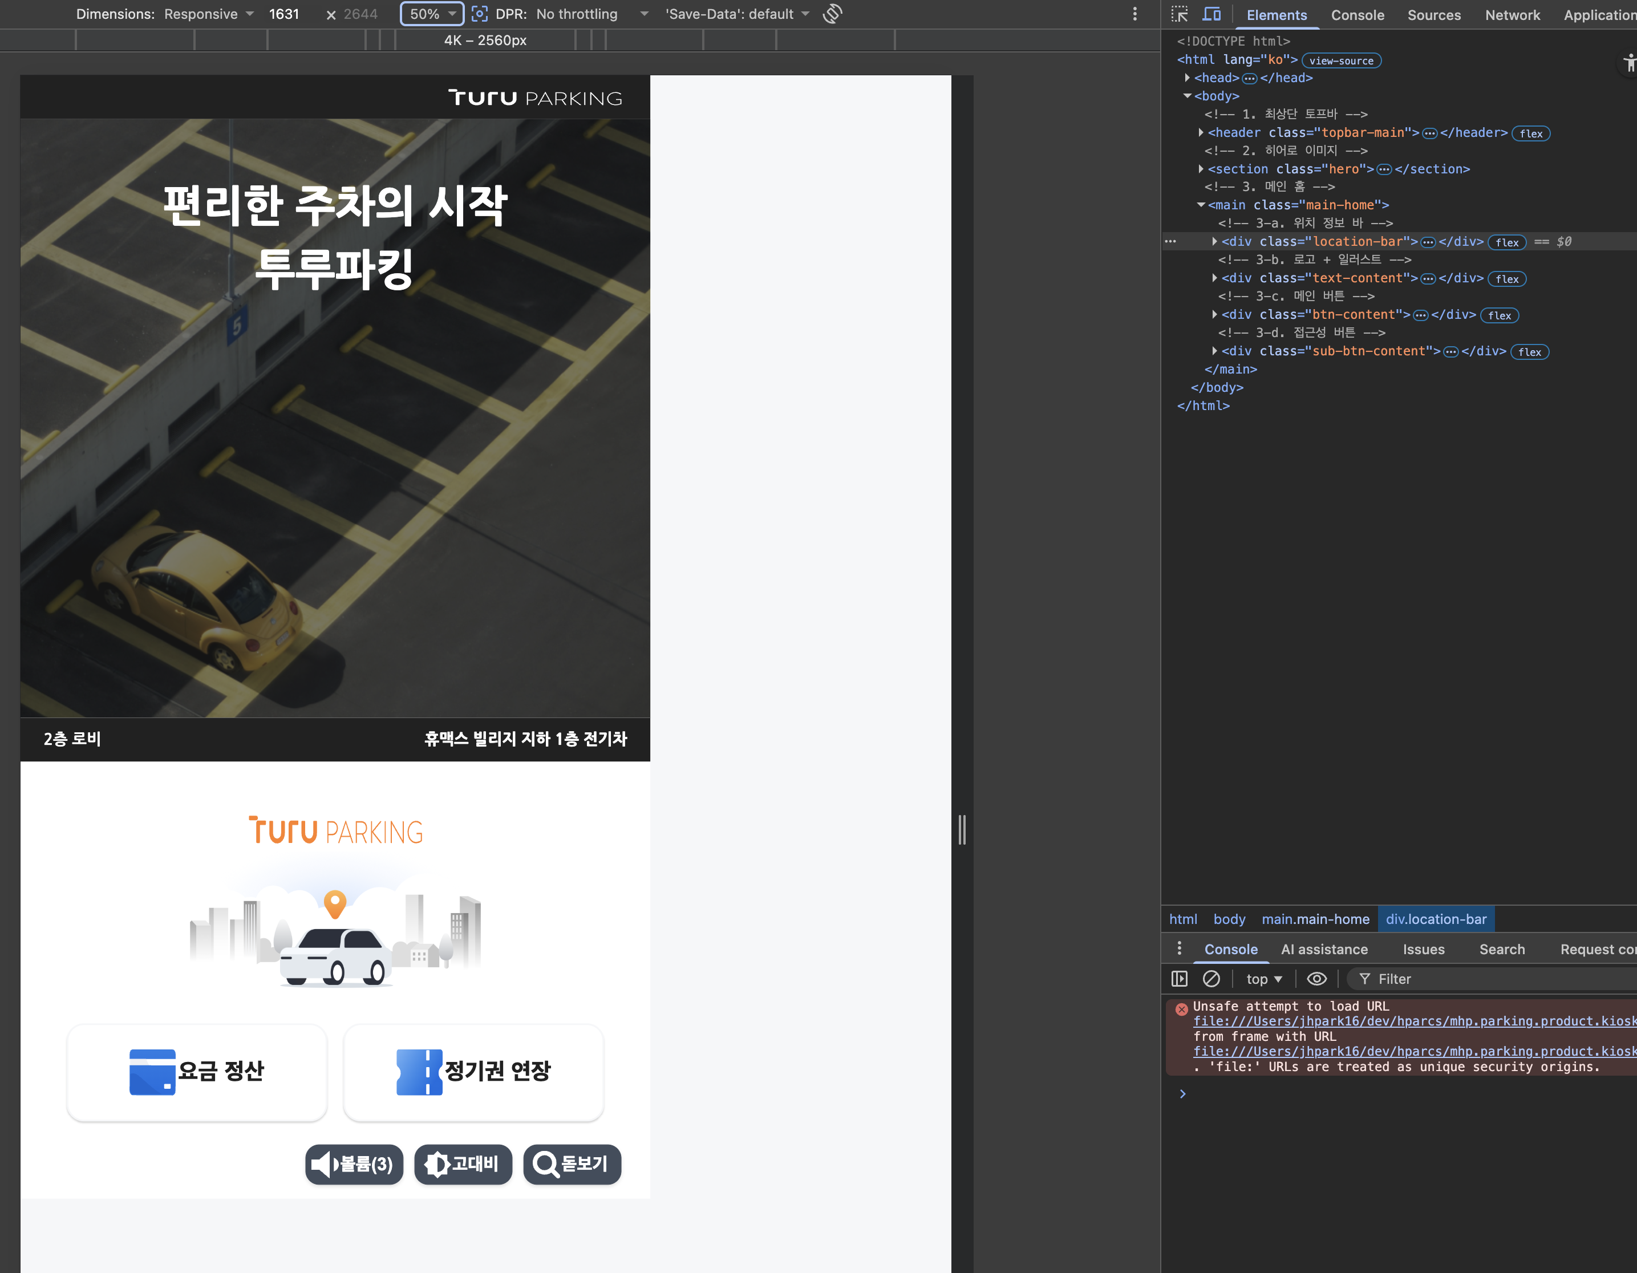Image resolution: width=1637 pixels, height=1273 pixels.
Task: Switch to the Network tab
Action: click(x=1512, y=15)
